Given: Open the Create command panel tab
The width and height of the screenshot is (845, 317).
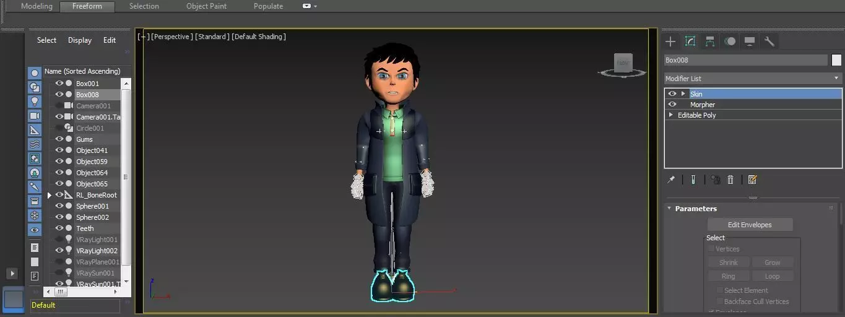Looking at the screenshot, I should coord(670,41).
